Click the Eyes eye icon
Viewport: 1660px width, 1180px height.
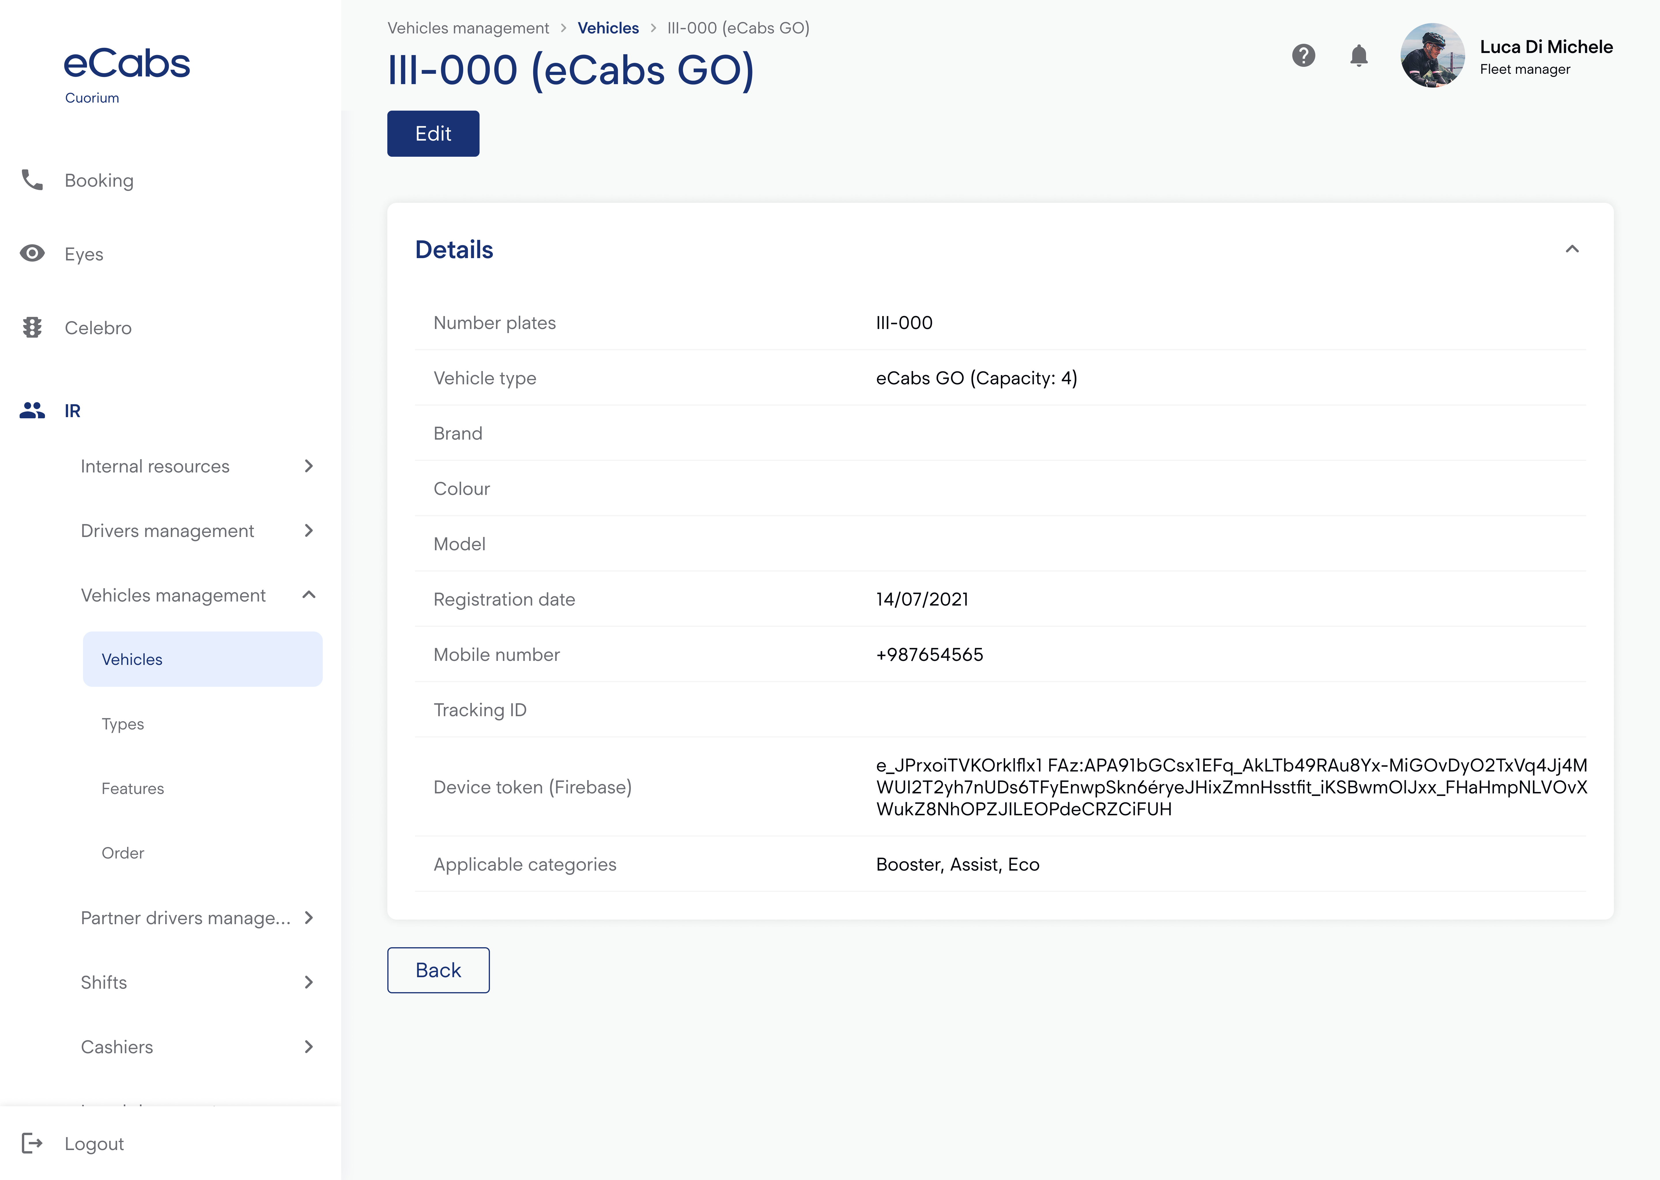(x=32, y=253)
